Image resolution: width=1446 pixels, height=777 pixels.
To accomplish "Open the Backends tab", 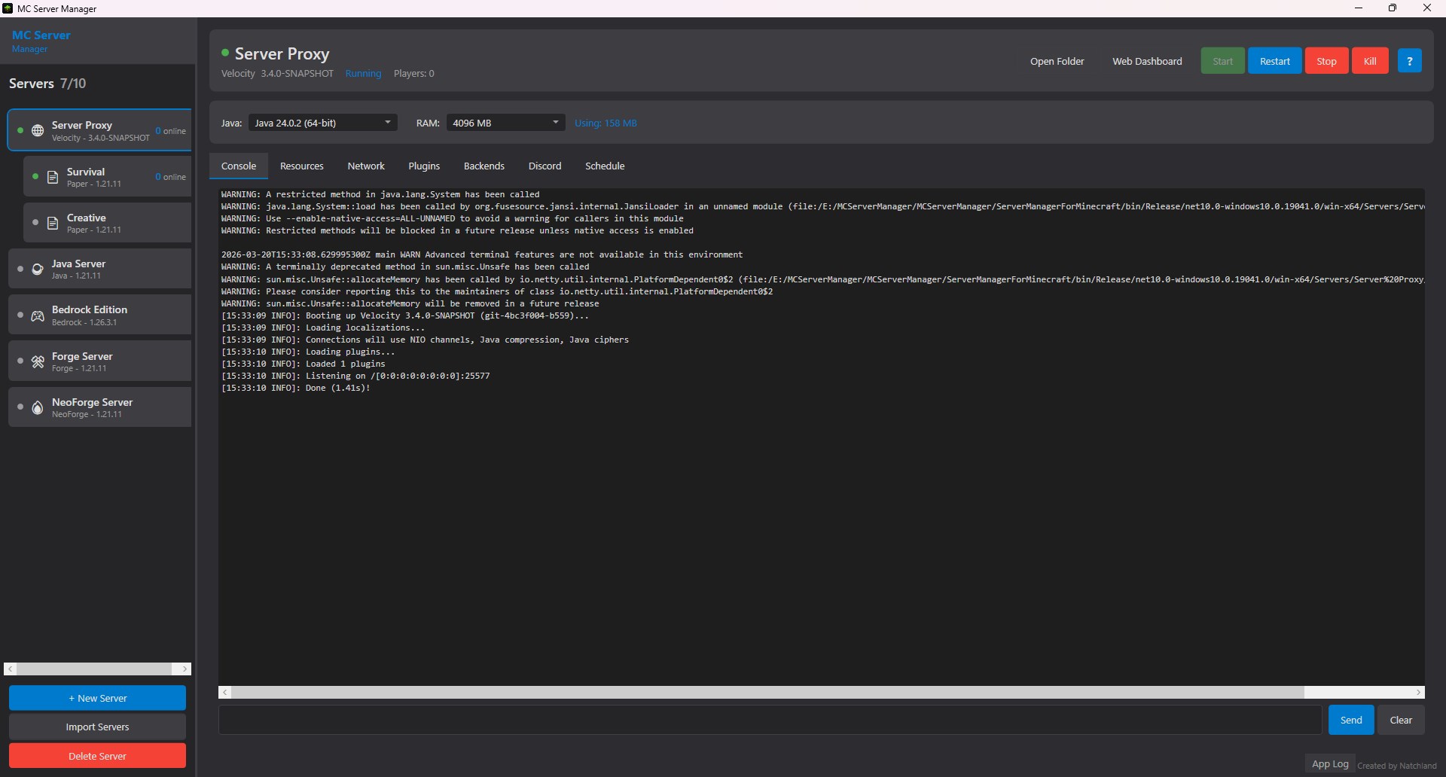I will pyautogui.click(x=484, y=166).
